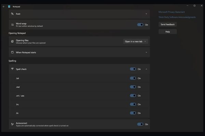Image resolution: width=205 pixels, height=136 pixels.
Task: Click the Opening files icon
Action: click(x=12, y=41)
